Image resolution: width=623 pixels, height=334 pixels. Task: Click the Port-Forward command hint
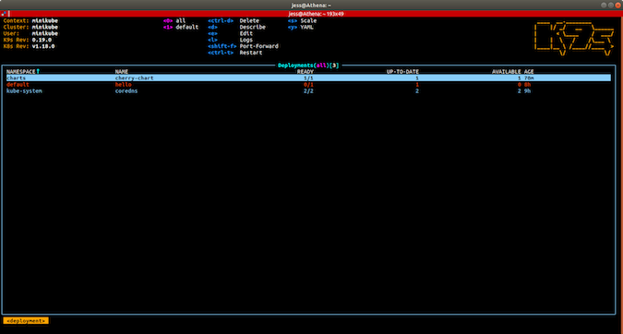click(x=258, y=46)
